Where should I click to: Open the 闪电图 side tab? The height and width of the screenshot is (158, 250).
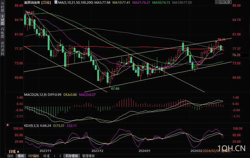tap(2, 33)
